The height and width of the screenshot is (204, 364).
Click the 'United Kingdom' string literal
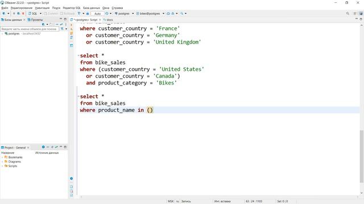tap(177, 42)
